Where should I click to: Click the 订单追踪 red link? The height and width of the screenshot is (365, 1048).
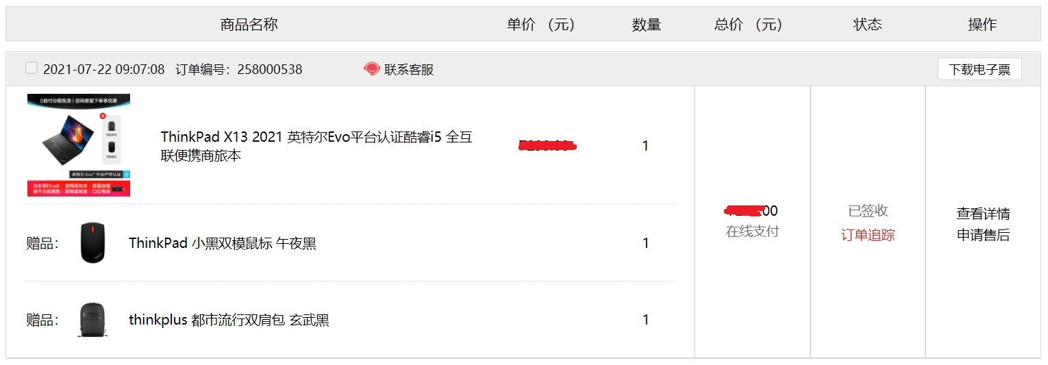[x=868, y=236]
